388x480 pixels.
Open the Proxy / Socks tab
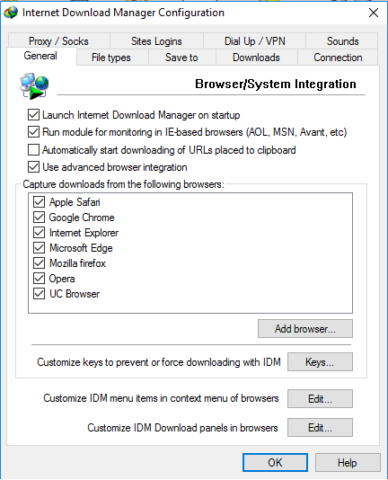click(x=58, y=41)
